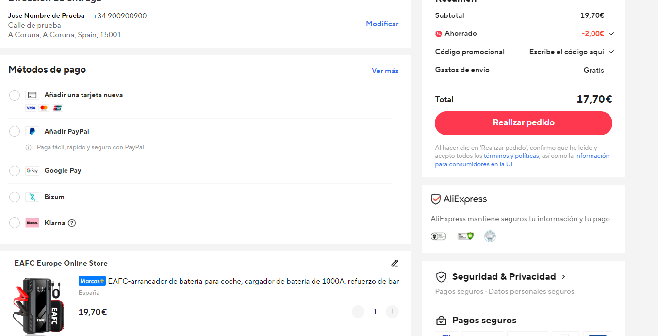This screenshot has height=336, width=658.
Task: Click the Bizum logo icon
Action: point(32,197)
